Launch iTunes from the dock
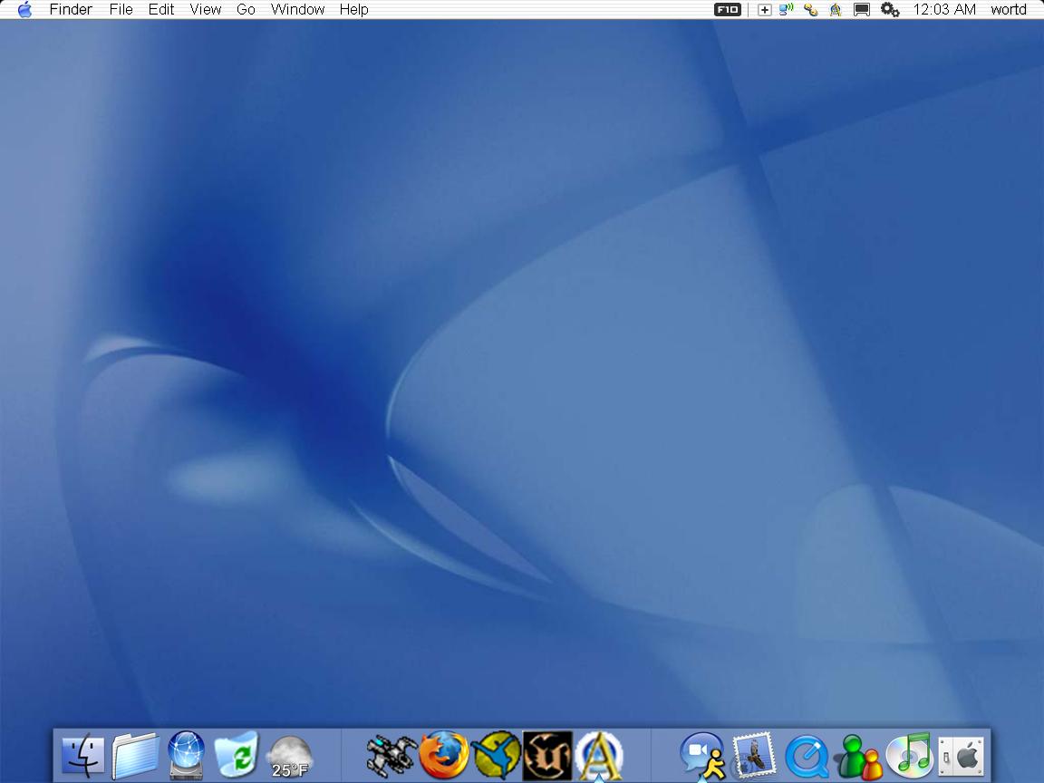Image resolution: width=1044 pixels, height=783 pixels. coord(909,756)
